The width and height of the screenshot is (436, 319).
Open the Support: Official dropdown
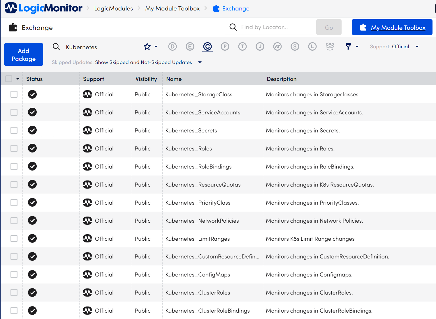point(394,47)
